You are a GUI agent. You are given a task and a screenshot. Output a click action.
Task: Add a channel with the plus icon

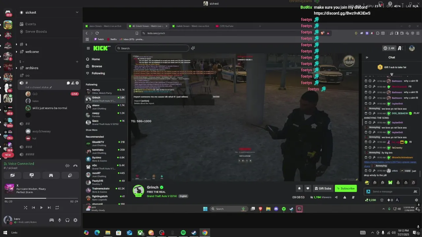77,62
